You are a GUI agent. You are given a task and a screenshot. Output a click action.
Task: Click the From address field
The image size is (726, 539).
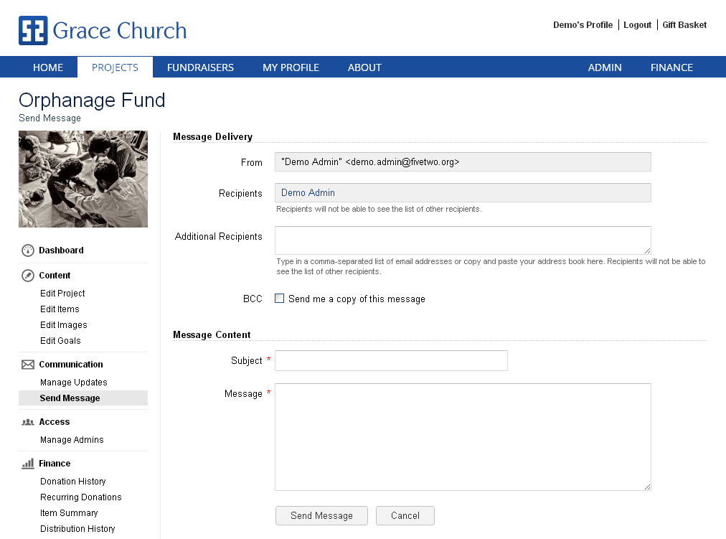(x=463, y=162)
